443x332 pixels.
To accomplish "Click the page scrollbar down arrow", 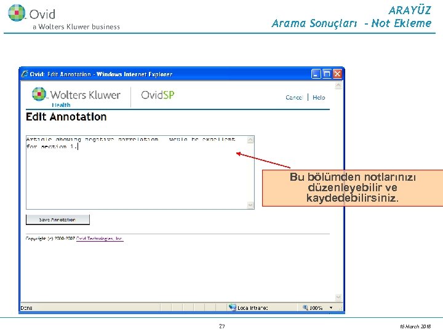I will (x=338, y=298).
